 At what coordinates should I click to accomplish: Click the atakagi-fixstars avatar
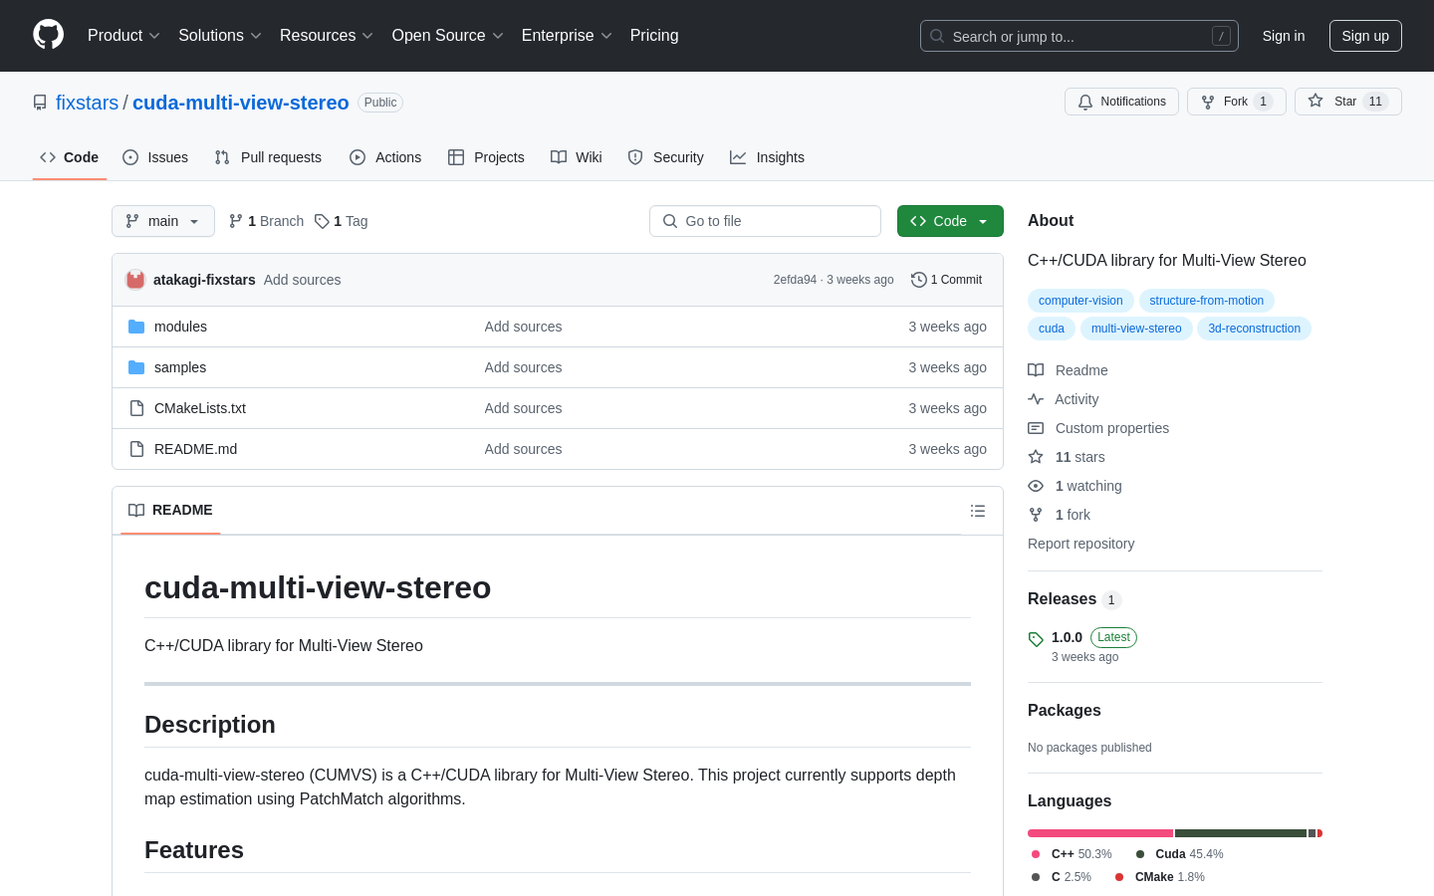pyautogui.click(x=135, y=280)
